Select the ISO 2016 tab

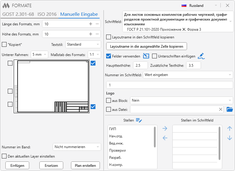[x=47, y=14]
